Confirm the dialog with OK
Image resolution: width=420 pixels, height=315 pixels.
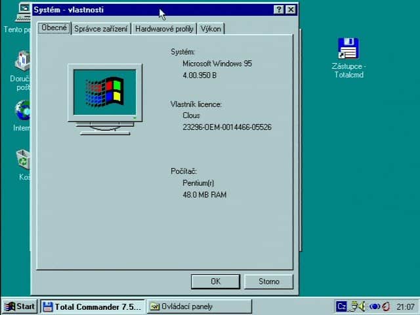(215, 282)
